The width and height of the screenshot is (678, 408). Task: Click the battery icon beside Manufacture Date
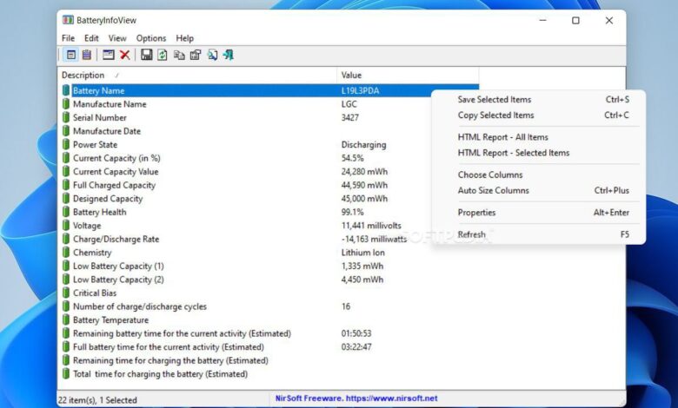pos(66,131)
